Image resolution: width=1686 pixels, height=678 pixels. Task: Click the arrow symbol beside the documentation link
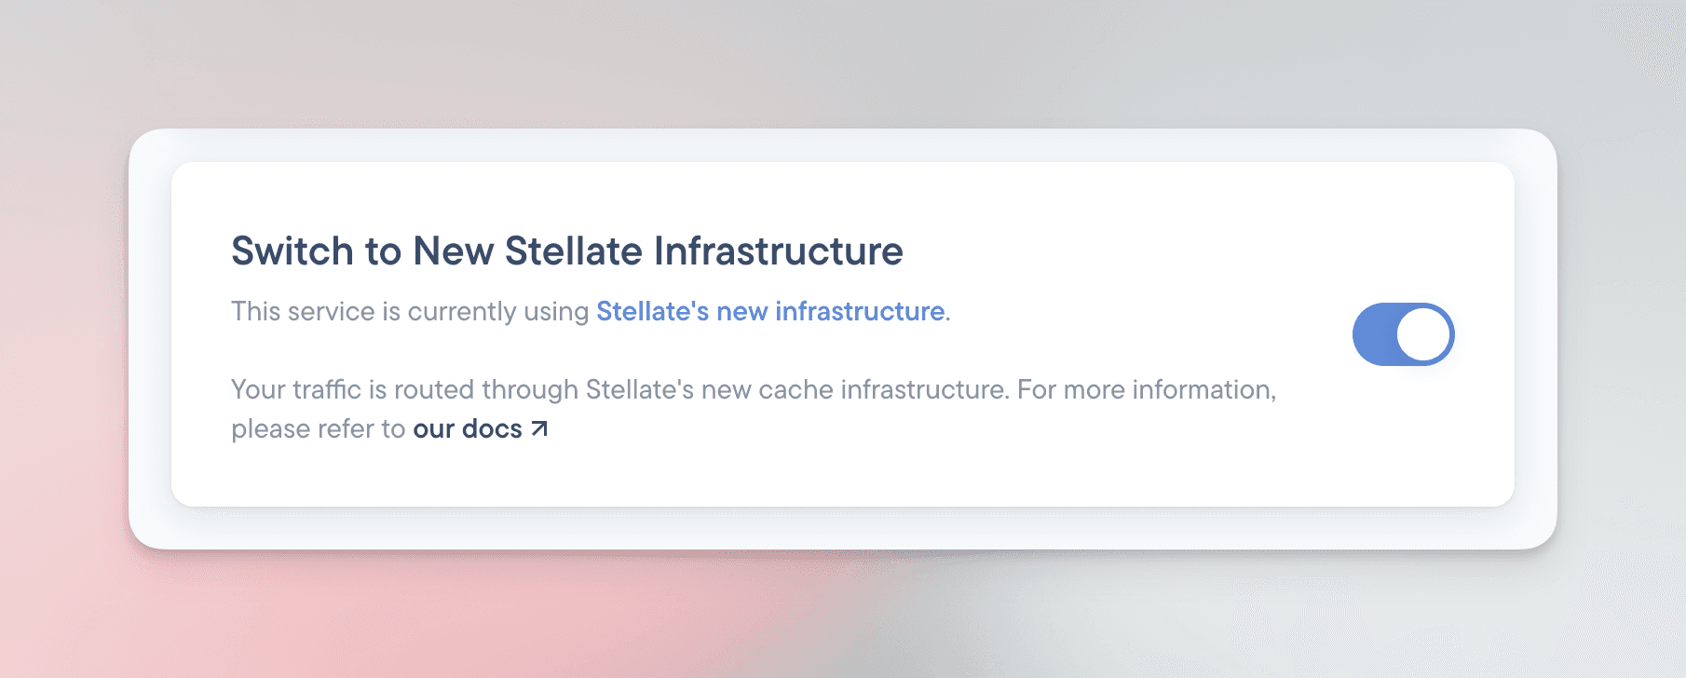coord(538,428)
